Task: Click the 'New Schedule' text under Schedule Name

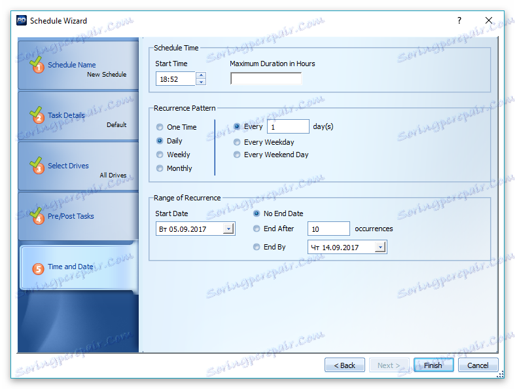Action: point(107,74)
